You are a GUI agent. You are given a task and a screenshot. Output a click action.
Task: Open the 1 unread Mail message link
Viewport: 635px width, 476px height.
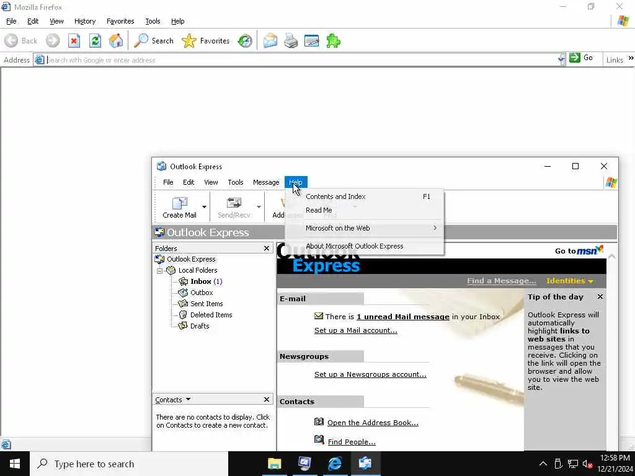403,317
